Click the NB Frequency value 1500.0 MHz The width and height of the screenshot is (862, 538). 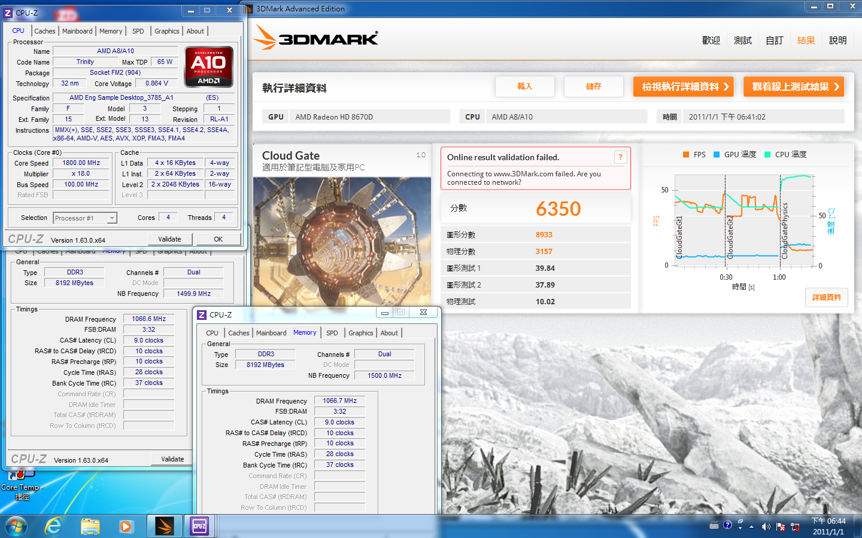[x=384, y=375]
